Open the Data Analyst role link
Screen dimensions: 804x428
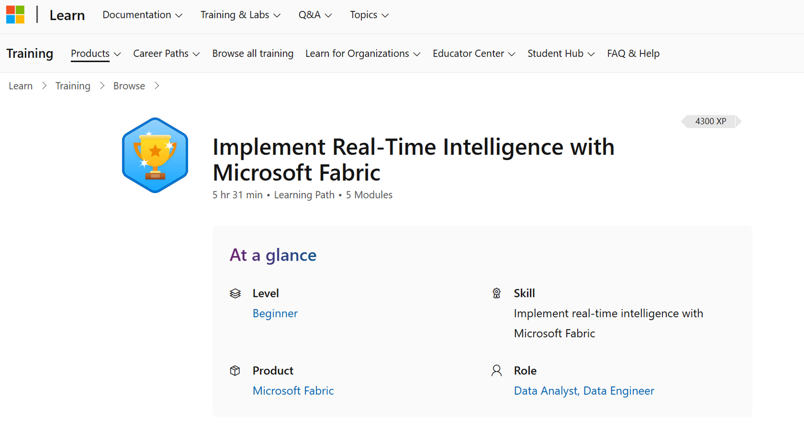pyautogui.click(x=546, y=391)
